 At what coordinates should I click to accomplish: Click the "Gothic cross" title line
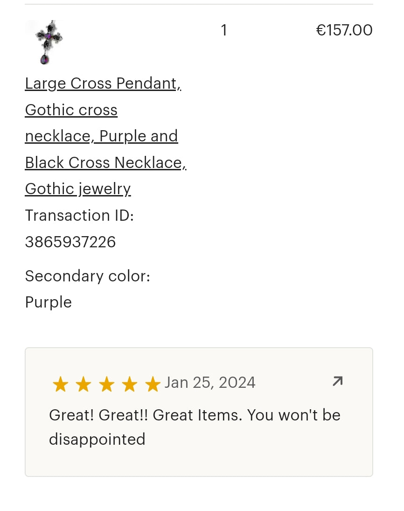click(71, 110)
